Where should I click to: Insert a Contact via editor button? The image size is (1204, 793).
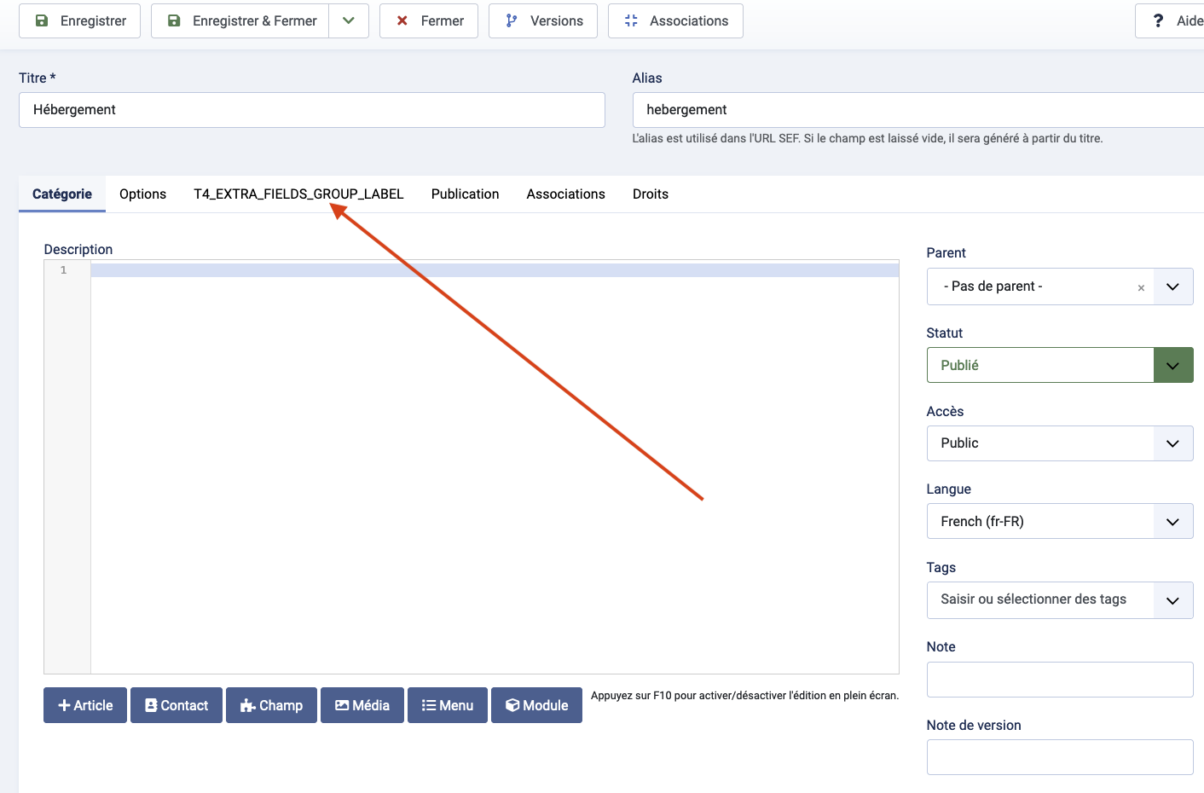[177, 705]
